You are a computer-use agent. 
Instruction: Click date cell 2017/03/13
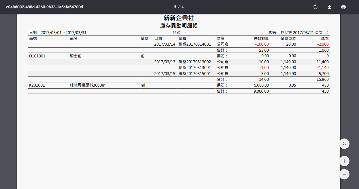(x=165, y=62)
